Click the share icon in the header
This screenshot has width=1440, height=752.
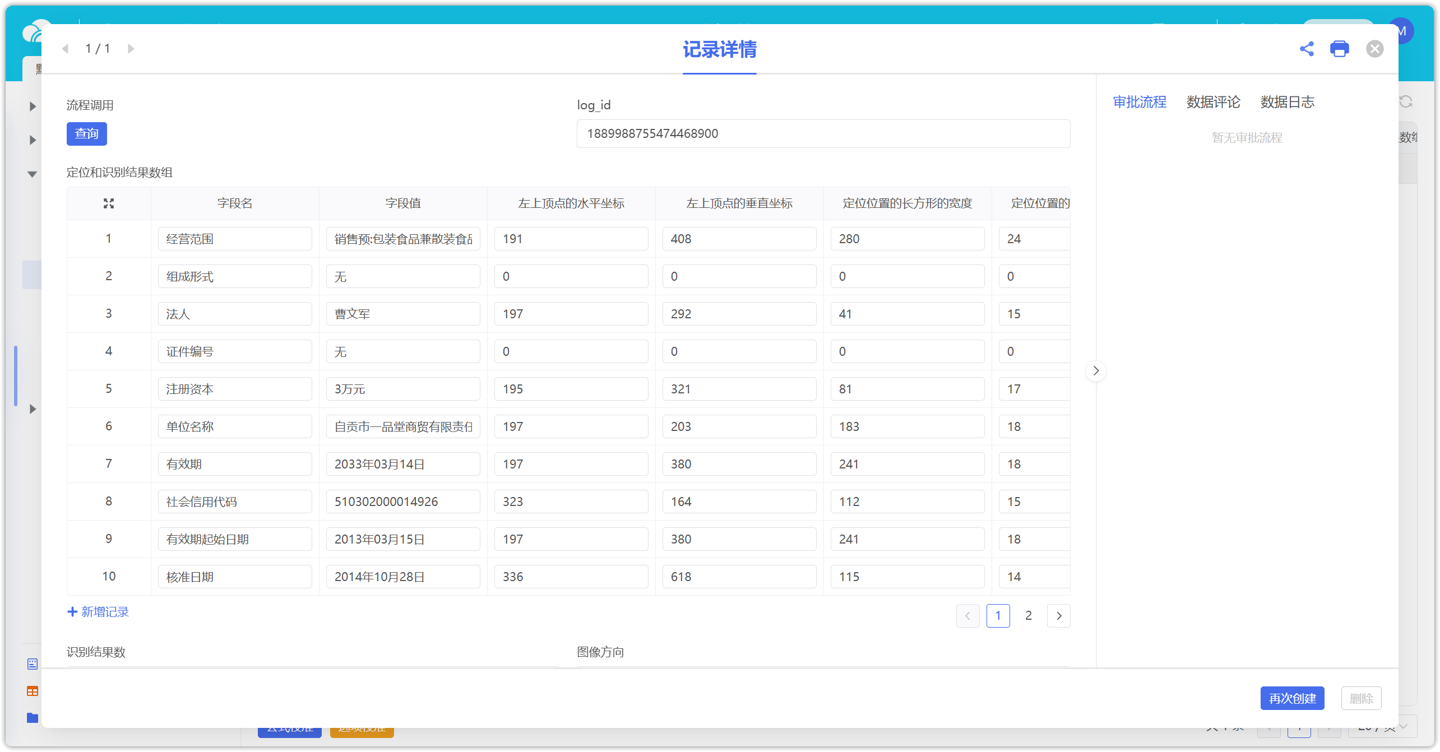(1306, 49)
